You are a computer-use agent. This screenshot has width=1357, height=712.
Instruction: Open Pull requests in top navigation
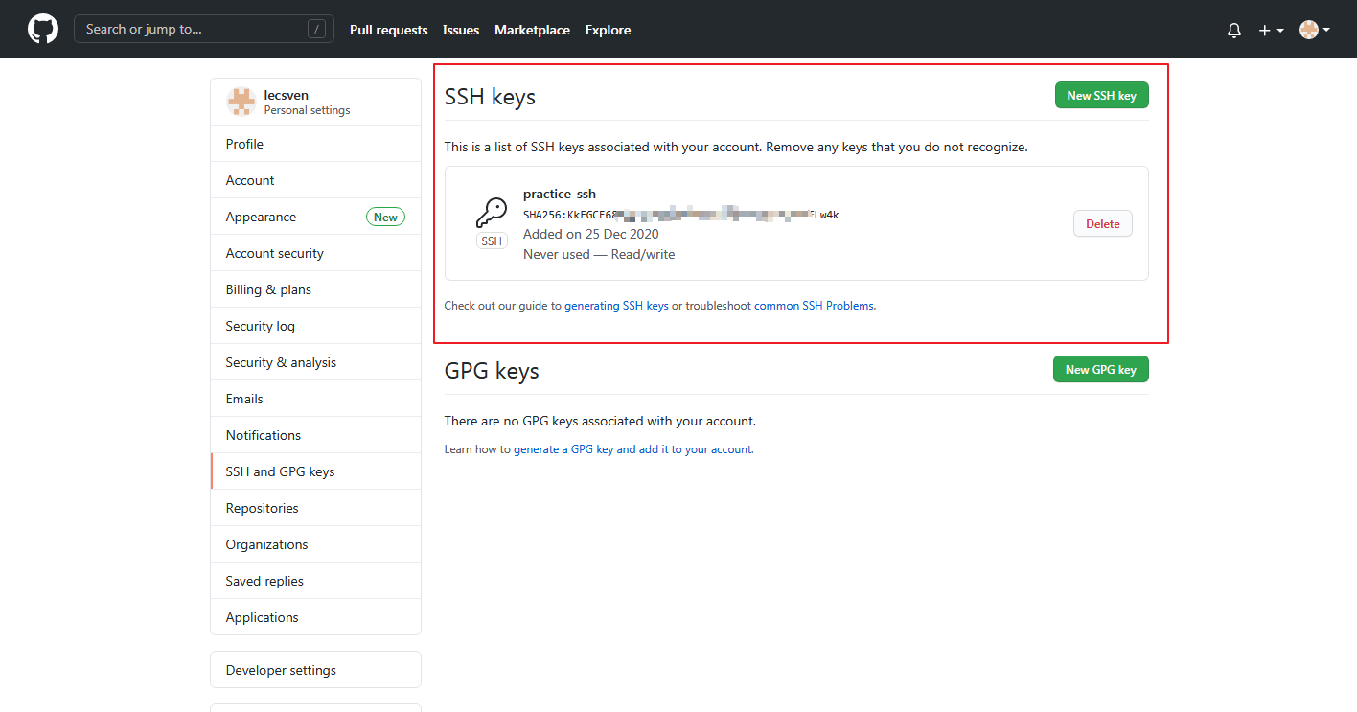point(389,30)
